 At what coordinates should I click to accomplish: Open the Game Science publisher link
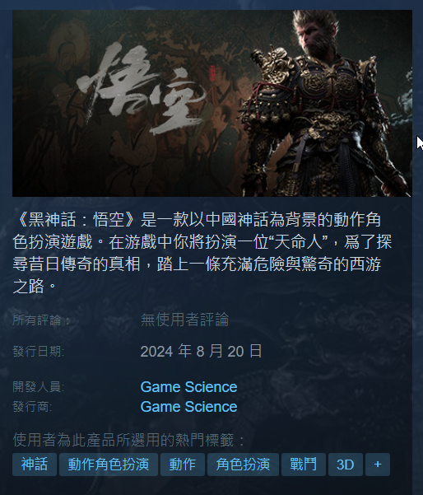[188, 407]
